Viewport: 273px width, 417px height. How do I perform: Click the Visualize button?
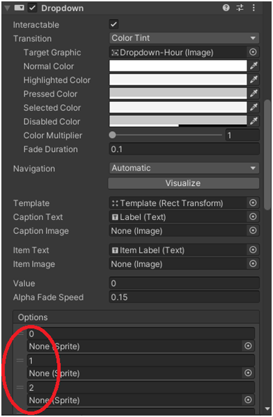[x=184, y=183]
